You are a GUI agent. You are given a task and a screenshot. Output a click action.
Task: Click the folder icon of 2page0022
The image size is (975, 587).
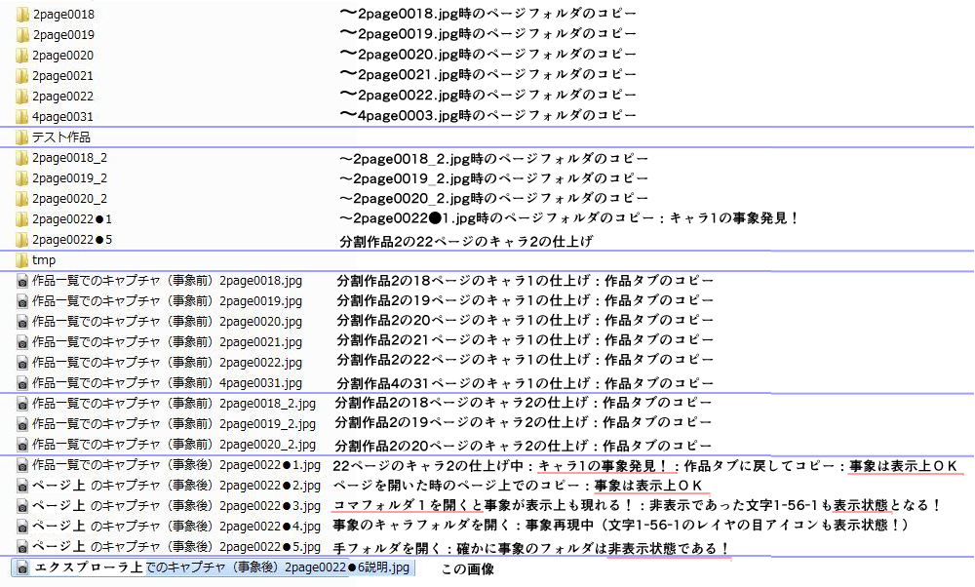click(x=22, y=97)
